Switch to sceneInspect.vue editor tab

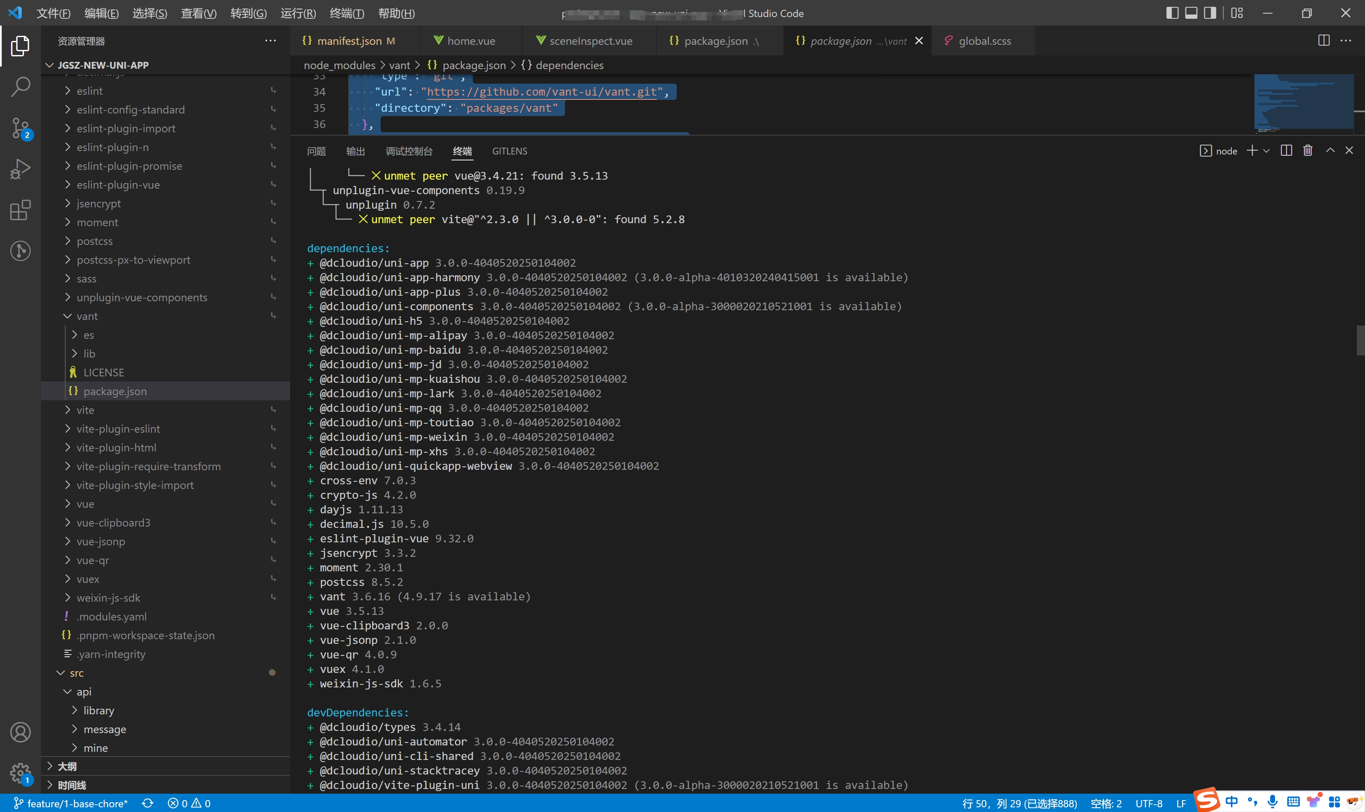[x=590, y=41]
